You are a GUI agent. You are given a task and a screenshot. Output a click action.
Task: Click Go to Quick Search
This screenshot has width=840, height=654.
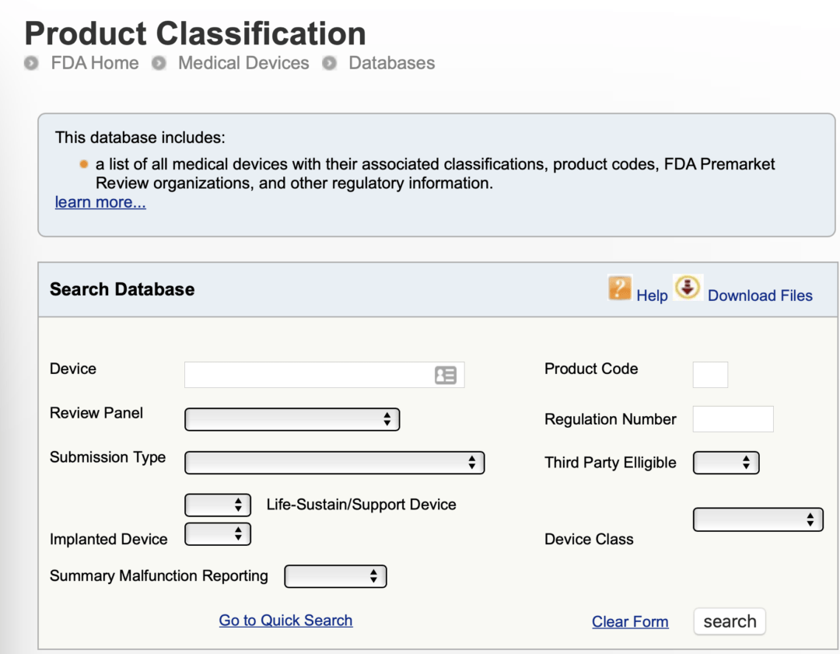click(x=285, y=620)
